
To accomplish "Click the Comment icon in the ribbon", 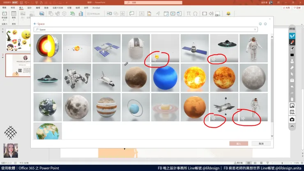I will [131, 14].
